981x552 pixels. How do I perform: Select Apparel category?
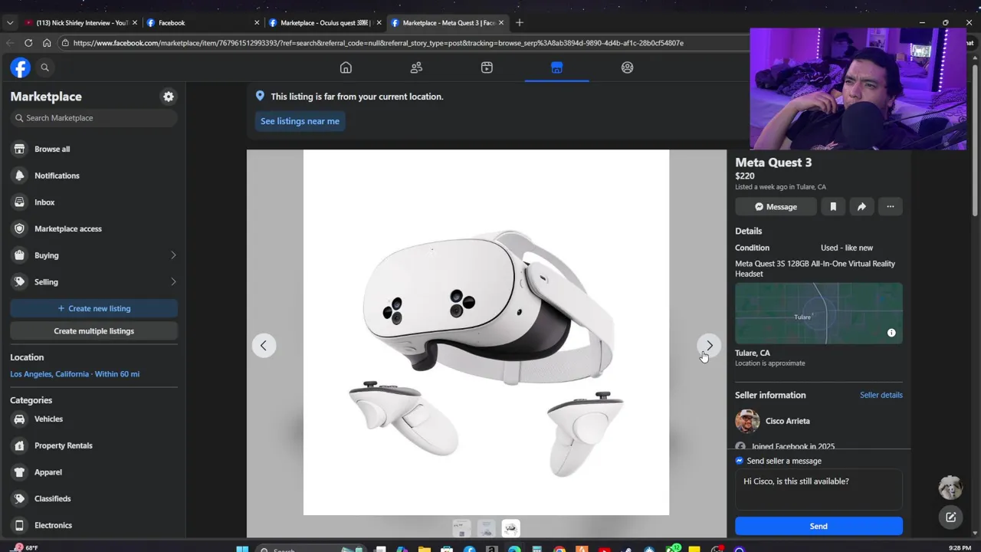pos(94,472)
